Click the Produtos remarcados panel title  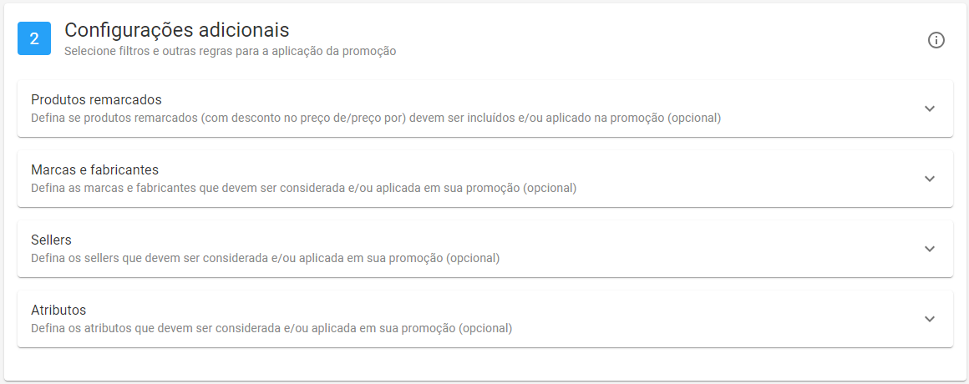pos(96,100)
